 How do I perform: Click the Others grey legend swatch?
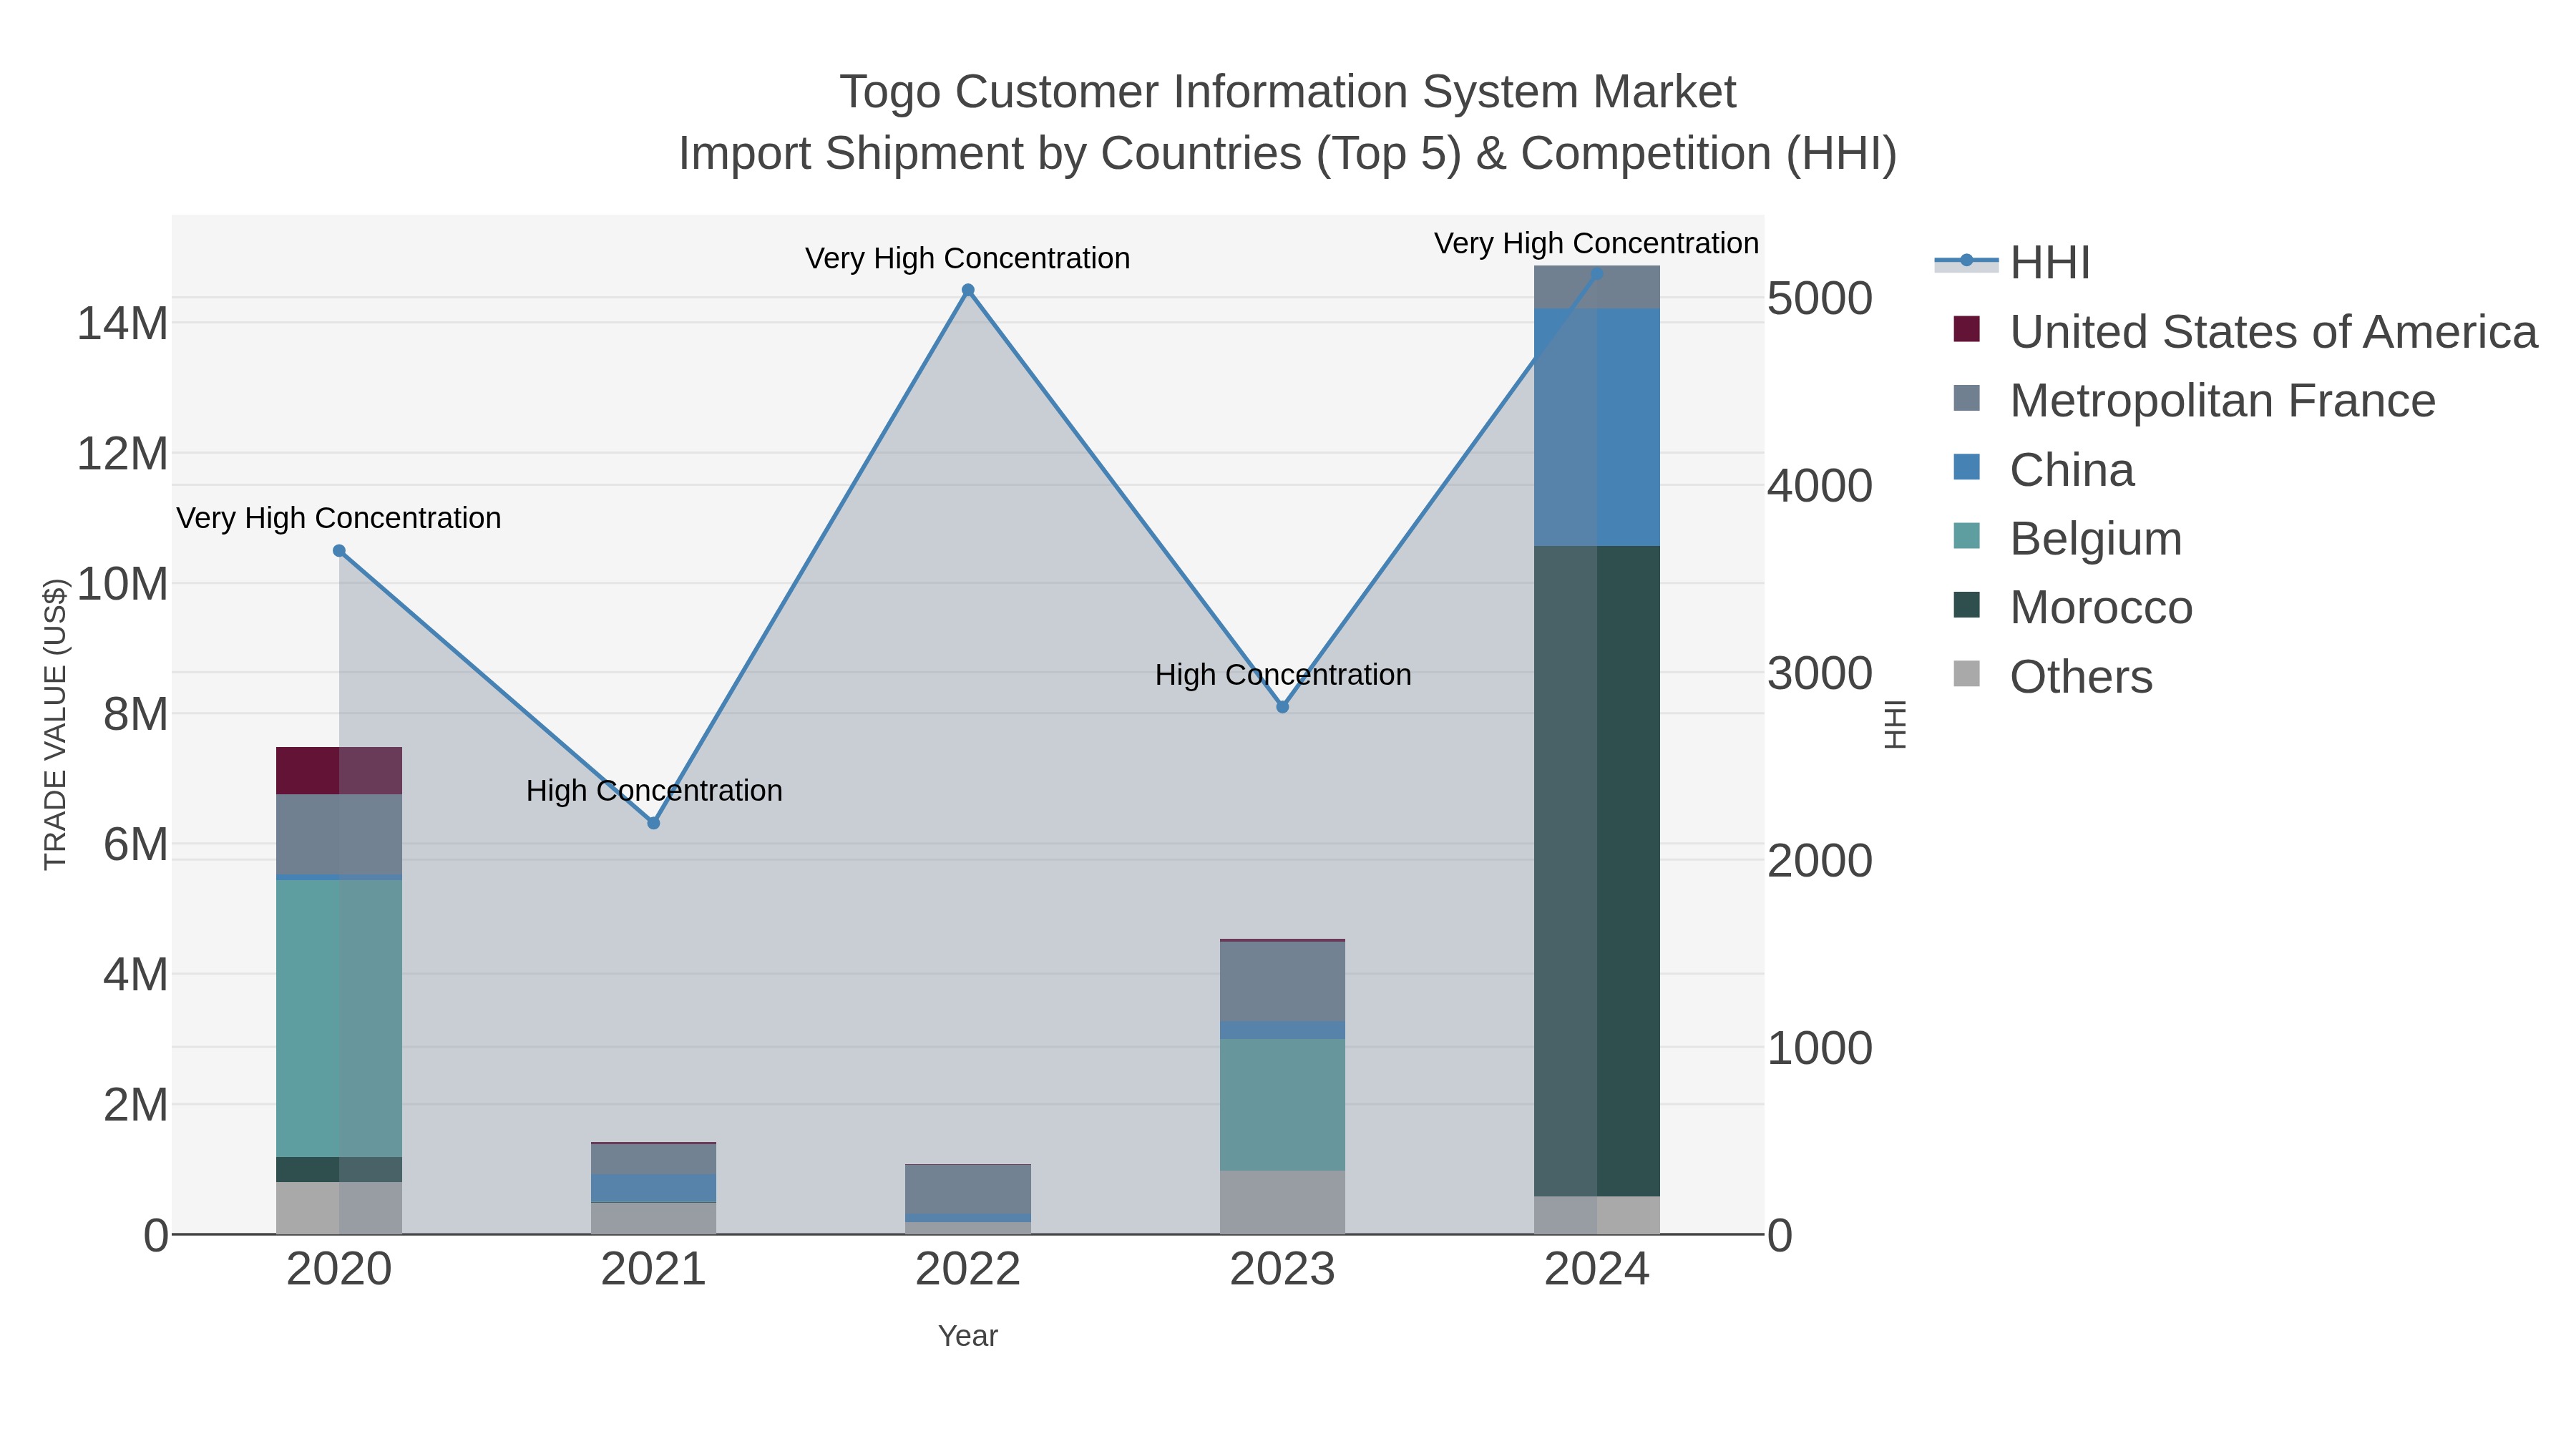click(x=1966, y=674)
